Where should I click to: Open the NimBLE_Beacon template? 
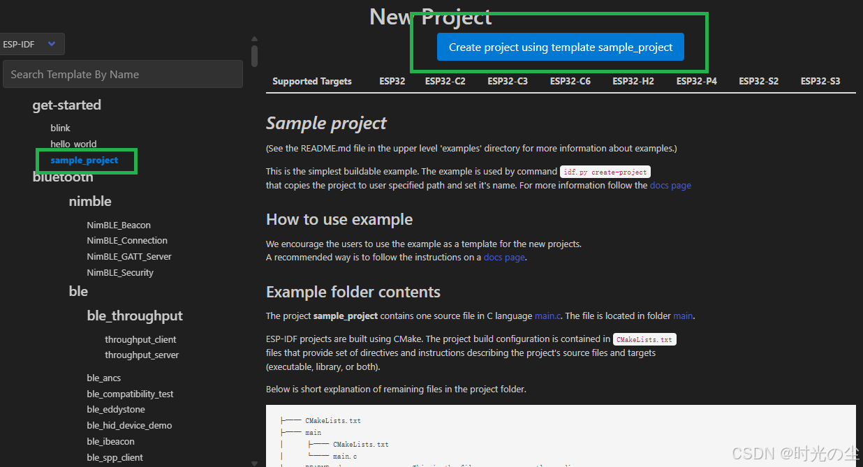(x=119, y=225)
